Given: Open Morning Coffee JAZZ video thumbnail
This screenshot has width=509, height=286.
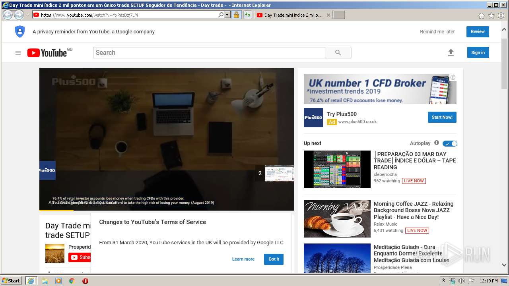Looking at the screenshot, I should click(337, 219).
